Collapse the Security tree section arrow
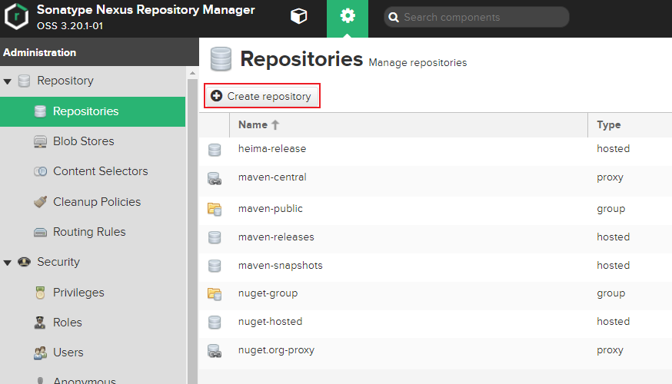The width and height of the screenshot is (672, 384). 7,263
